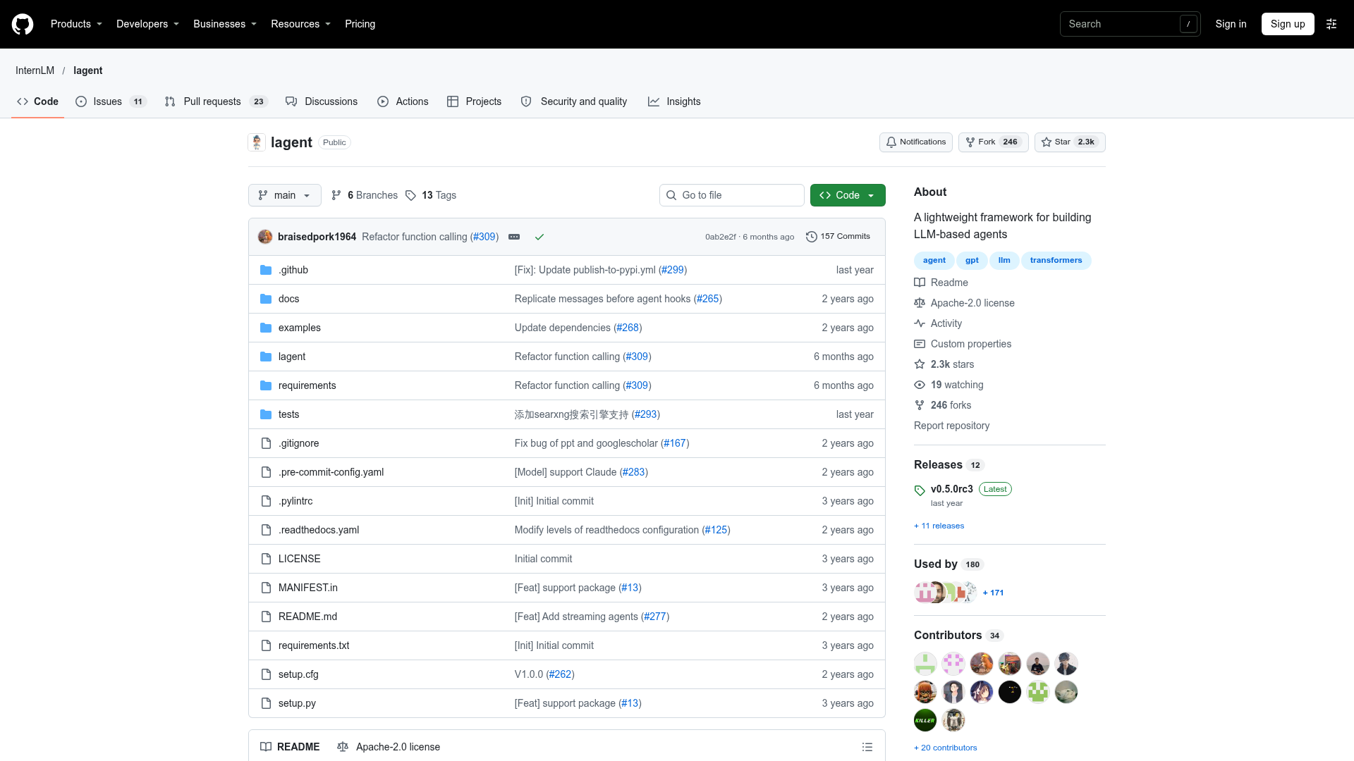Expand commit message details ellipsis button
The width and height of the screenshot is (1354, 761).
click(514, 237)
